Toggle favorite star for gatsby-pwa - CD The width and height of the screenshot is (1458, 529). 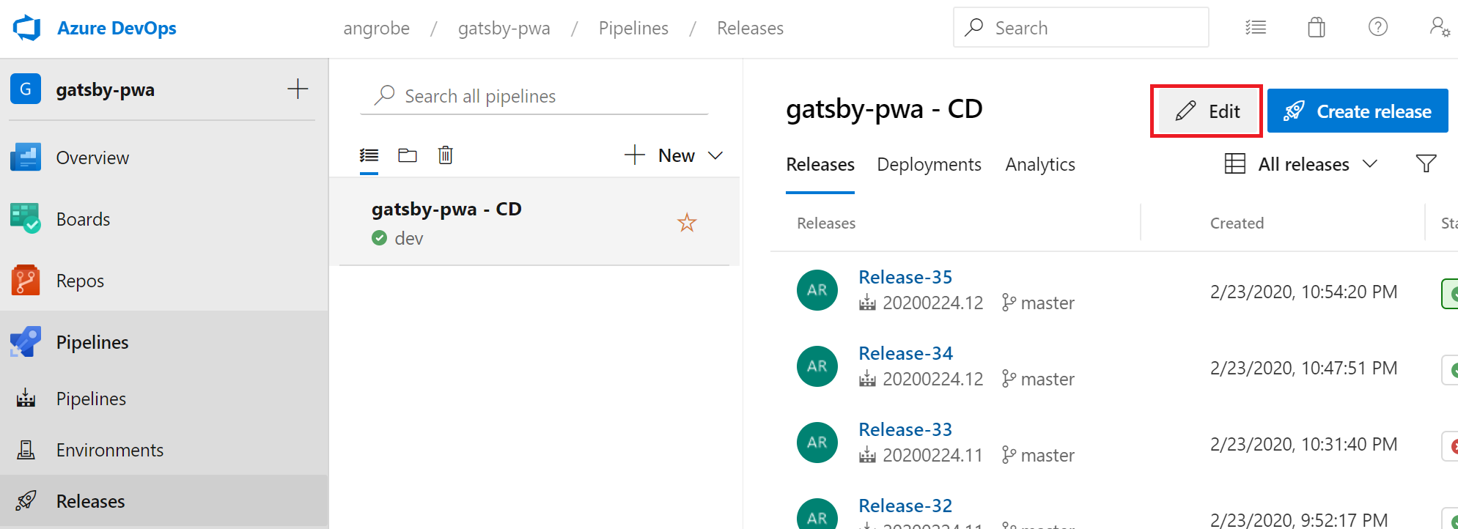tap(687, 222)
